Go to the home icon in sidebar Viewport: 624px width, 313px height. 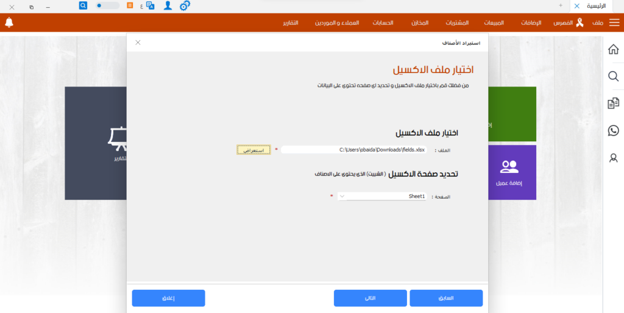coord(614,49)
